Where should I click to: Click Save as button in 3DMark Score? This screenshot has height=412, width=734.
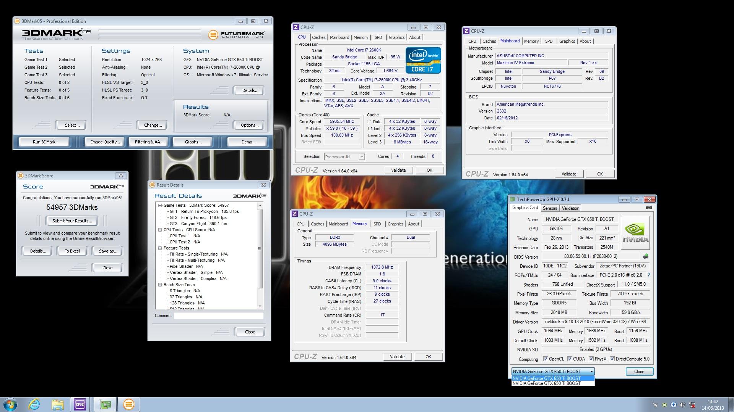tap(108, 251)
